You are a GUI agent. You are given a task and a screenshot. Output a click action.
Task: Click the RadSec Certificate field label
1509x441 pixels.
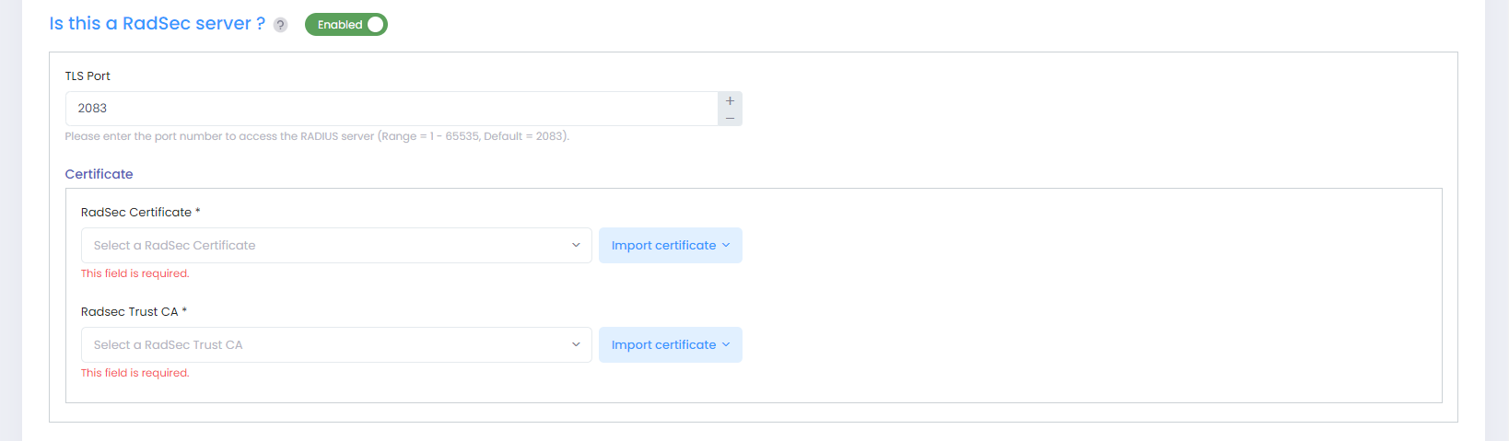click(136, 212)
